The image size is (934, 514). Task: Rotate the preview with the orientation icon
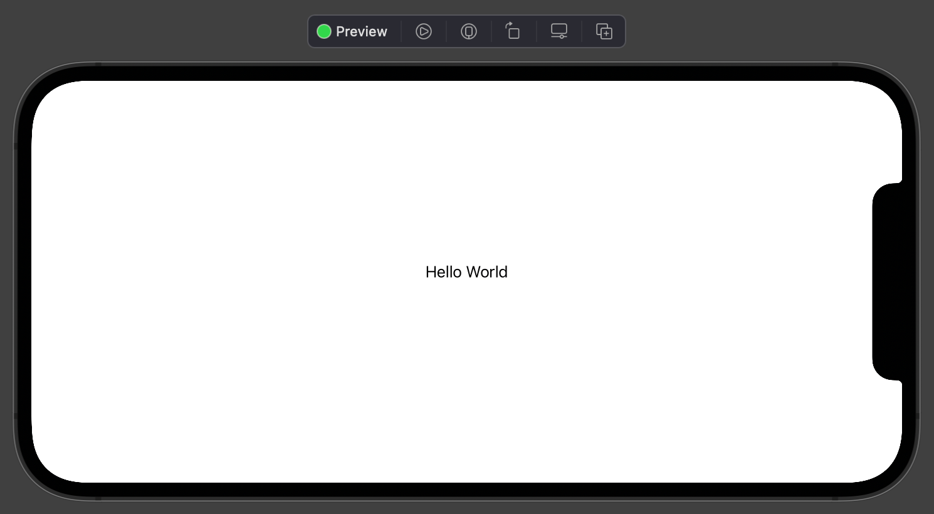[x=513, y=31]
